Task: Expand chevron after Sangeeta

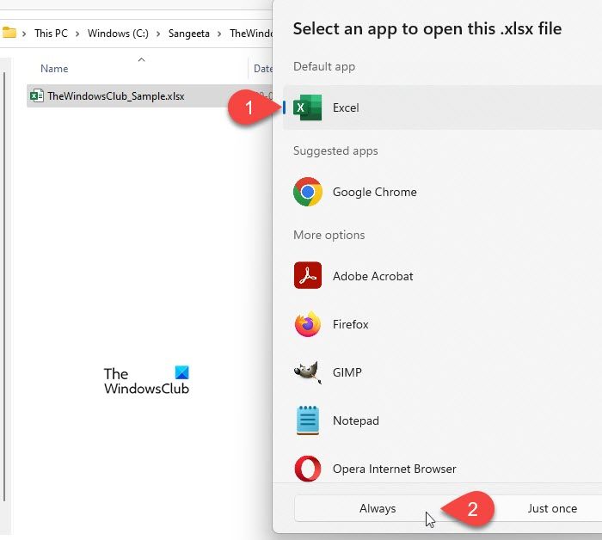Action: click(x=219, y=34)
